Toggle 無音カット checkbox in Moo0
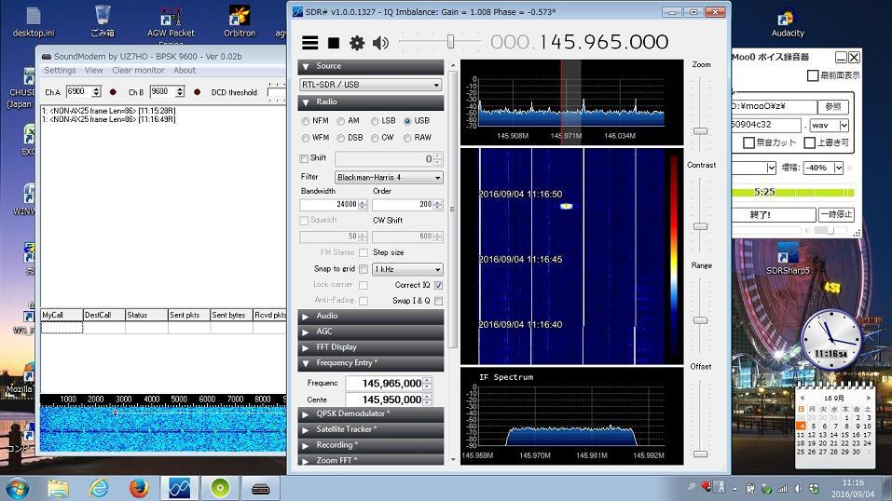 point(749,142)
